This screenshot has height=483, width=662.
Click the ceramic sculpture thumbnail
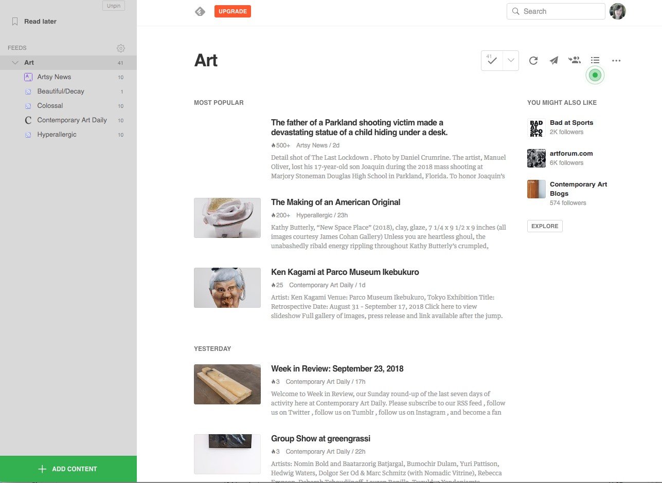coord(227,218)
